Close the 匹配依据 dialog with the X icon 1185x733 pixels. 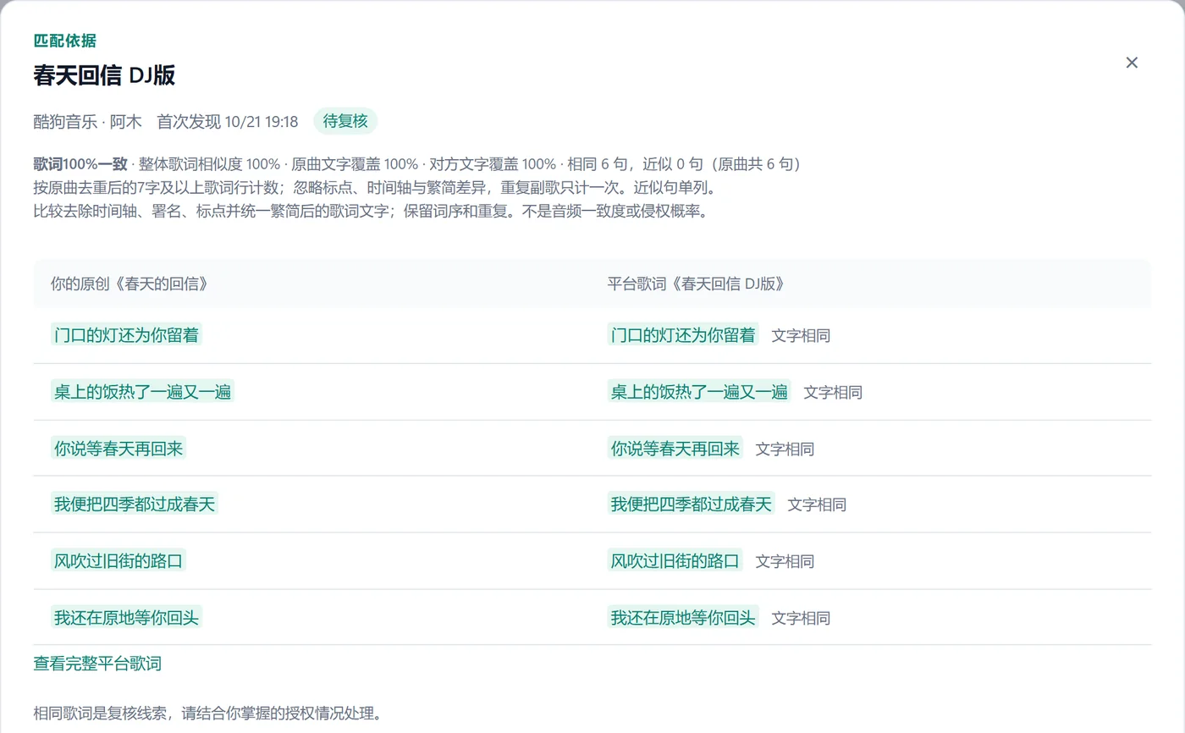[x=1132, y=63]
